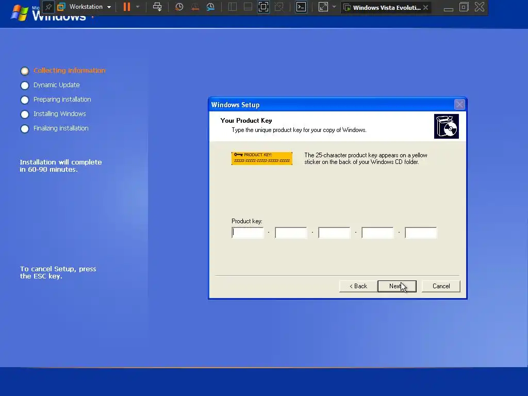Click the Dynamic Update step bullet
This screenshot has height=396, width=528.
click(25, 86)
